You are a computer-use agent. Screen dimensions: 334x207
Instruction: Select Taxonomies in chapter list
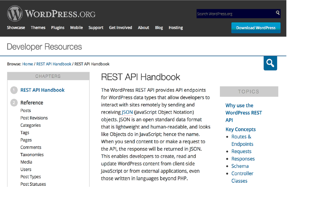(32, 155)
